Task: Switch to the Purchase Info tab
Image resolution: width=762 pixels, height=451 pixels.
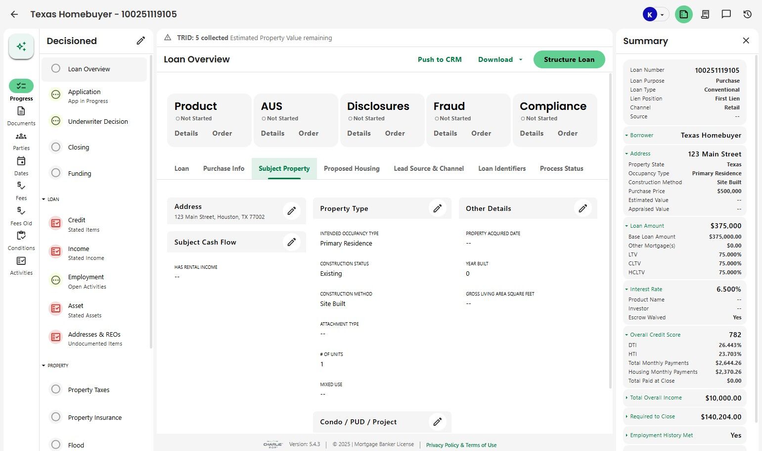Action: (224, 168)
